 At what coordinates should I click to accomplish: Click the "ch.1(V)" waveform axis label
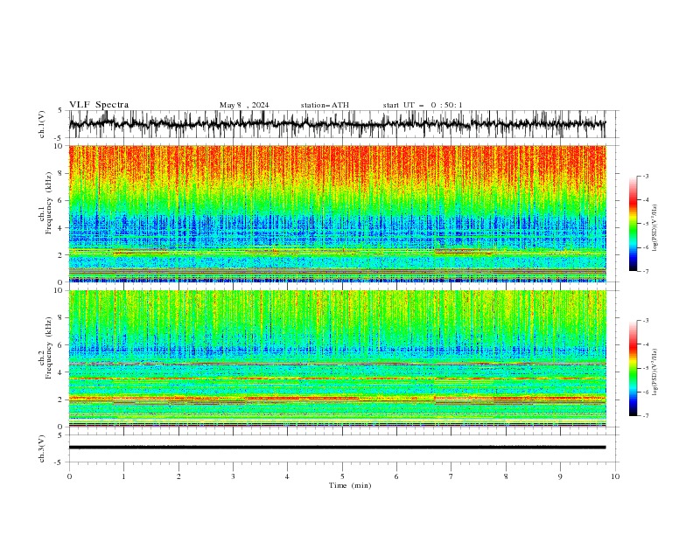42,124
